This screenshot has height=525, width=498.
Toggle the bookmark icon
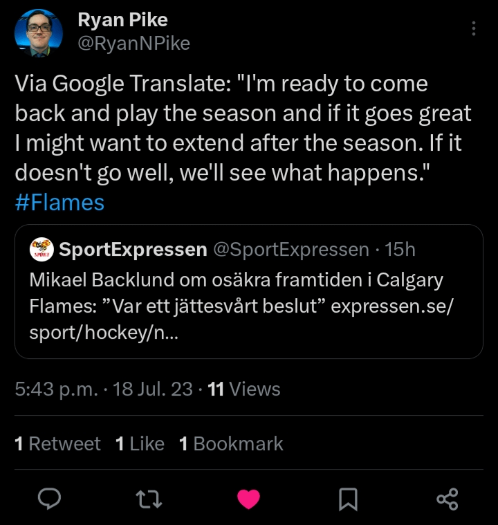point(348,498)
